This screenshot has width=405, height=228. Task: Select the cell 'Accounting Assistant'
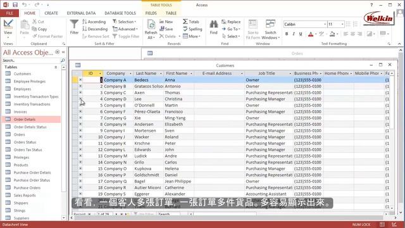coord(269,194)
